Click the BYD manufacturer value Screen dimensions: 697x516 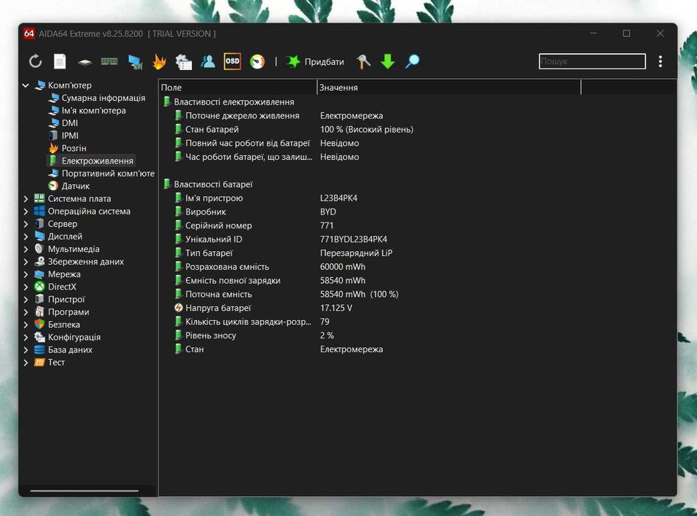(x=328, y=212)
